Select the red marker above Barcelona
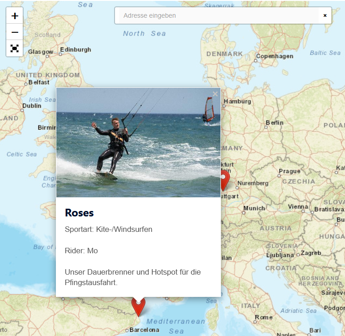This screenshot has height=336, width=345. (x=138, y=306)
